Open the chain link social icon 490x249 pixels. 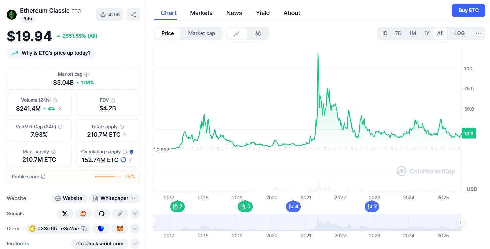120,214
